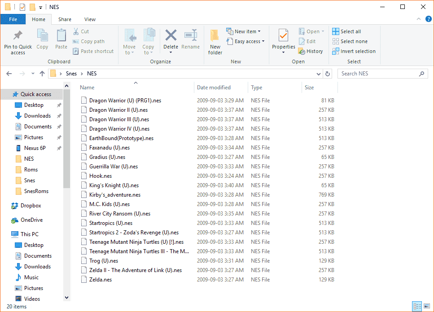This screenshot has width=434, height=312.
Task: Switch to the View ribbon tab
Action: tap(90, 19)
